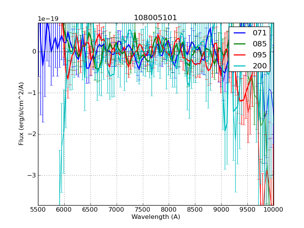
Task: Click the 6500 x-axis tick label
Action: [x=90, y=210]
